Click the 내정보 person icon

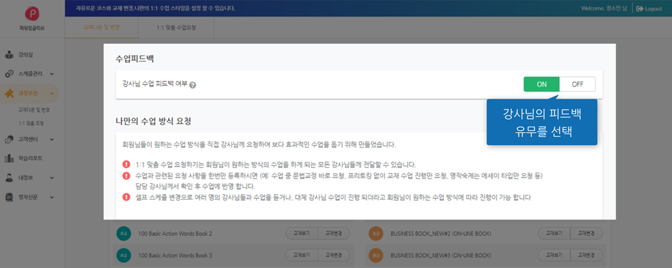9,178
